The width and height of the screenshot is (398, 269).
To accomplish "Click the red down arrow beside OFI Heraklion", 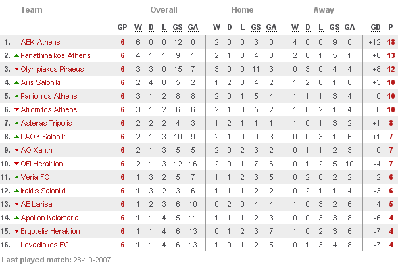I will point(16,164).
